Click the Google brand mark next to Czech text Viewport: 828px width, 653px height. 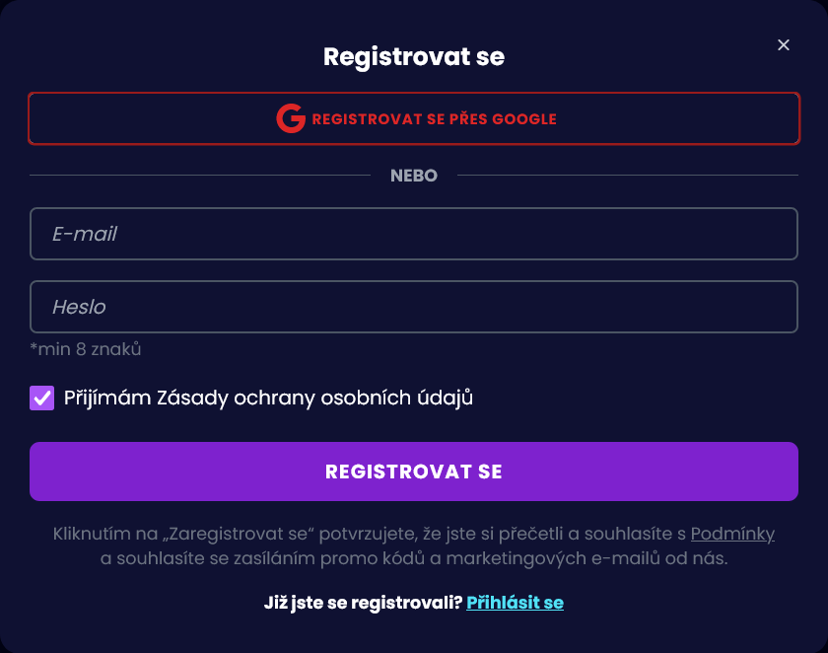point(289,118)
